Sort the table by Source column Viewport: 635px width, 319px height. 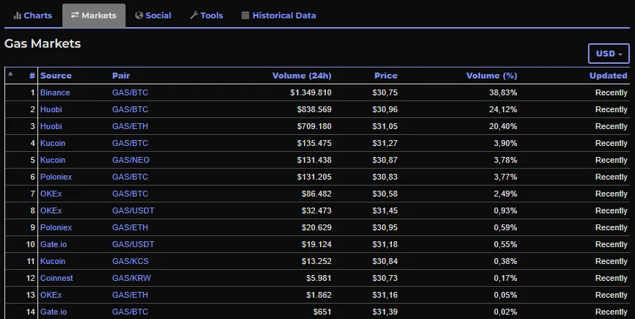(x=56, y=76)
